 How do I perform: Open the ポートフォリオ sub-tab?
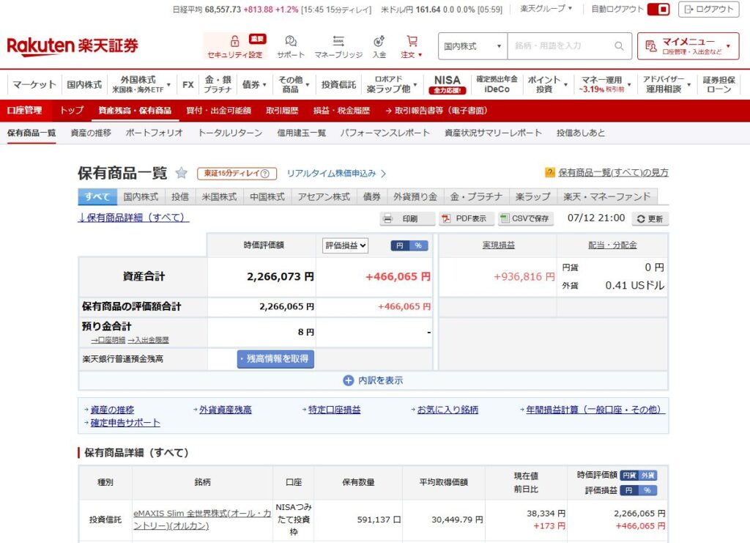[x=154, y=133]
